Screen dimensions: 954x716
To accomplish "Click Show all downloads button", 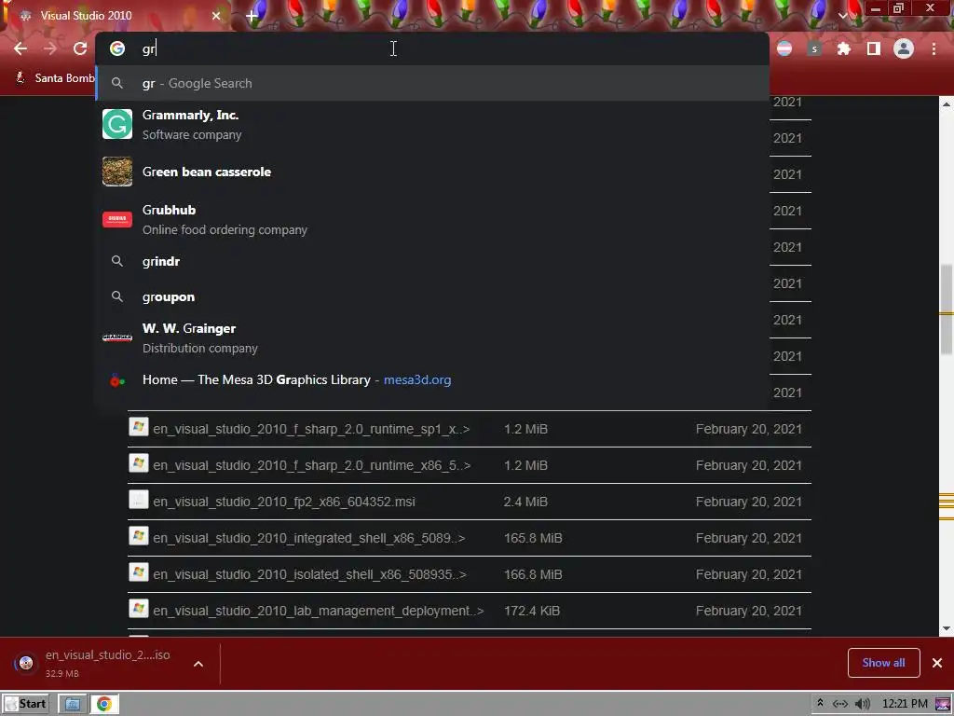I will (x=883, y=663).
